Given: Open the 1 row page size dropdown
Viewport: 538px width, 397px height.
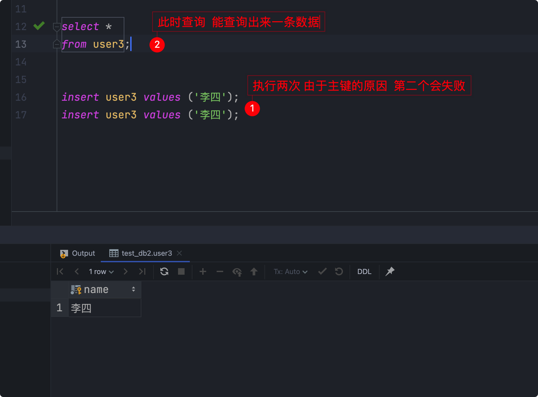Looking at the screenshot, I should pos(101,272).
